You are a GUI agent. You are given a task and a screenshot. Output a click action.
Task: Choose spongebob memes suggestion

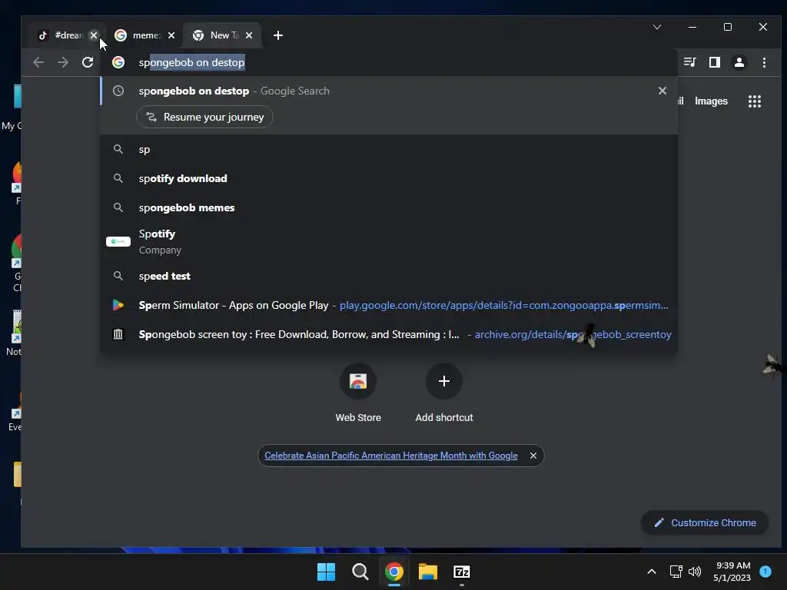(389, 207)
